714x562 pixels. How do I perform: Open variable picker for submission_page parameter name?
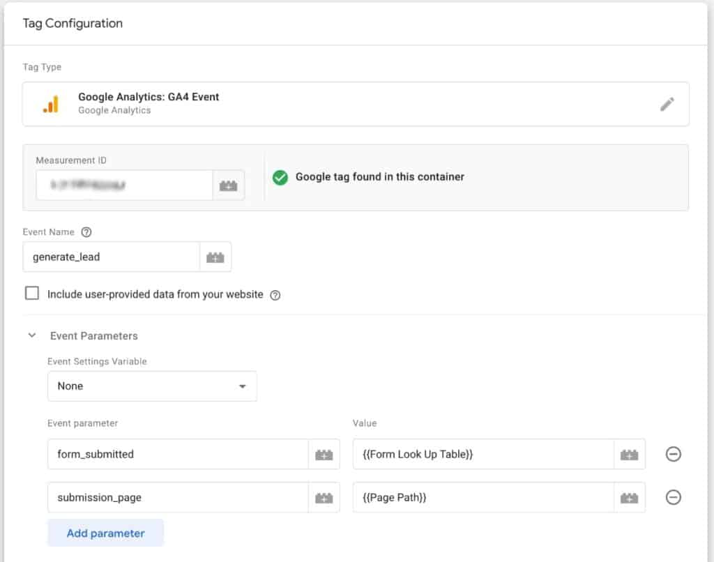click(x=324, y=498)
